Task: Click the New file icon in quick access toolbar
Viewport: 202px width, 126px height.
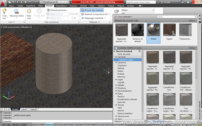Action: point(10,2)
